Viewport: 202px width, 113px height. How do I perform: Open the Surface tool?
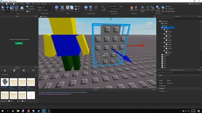pos(72,8)
